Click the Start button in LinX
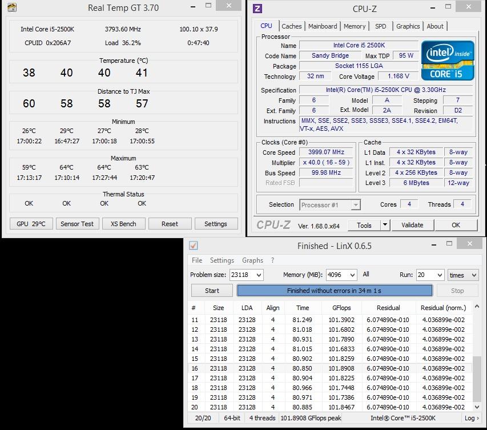The height and width of the screenshot is (430, 487). click(x=212, y=291)
